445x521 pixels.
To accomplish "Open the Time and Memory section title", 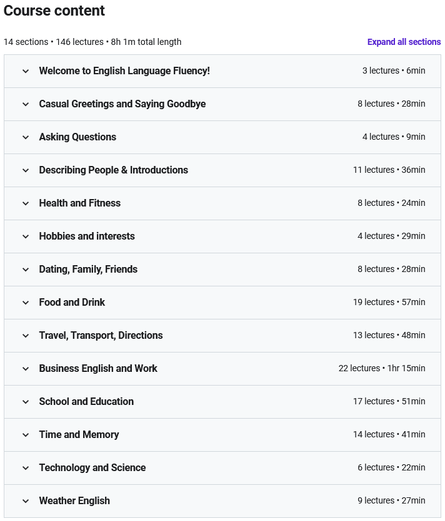I will click(79, 435).
